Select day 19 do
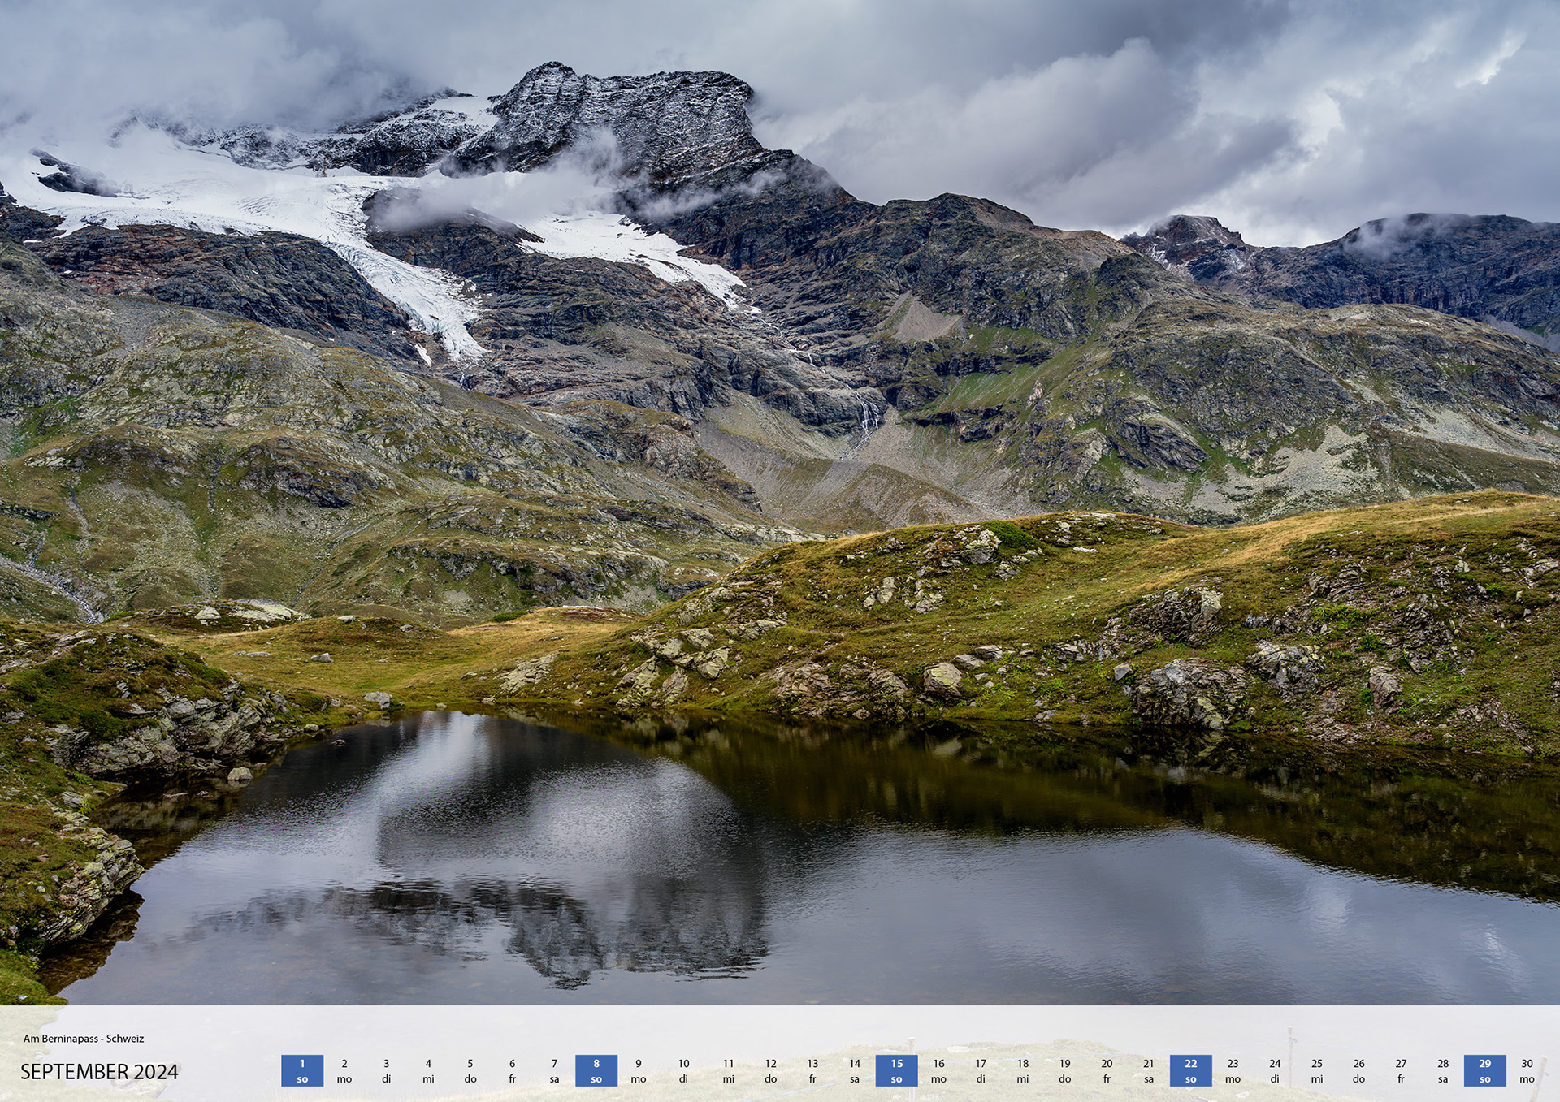 pyautogui.click(x=1064, y=1070)
